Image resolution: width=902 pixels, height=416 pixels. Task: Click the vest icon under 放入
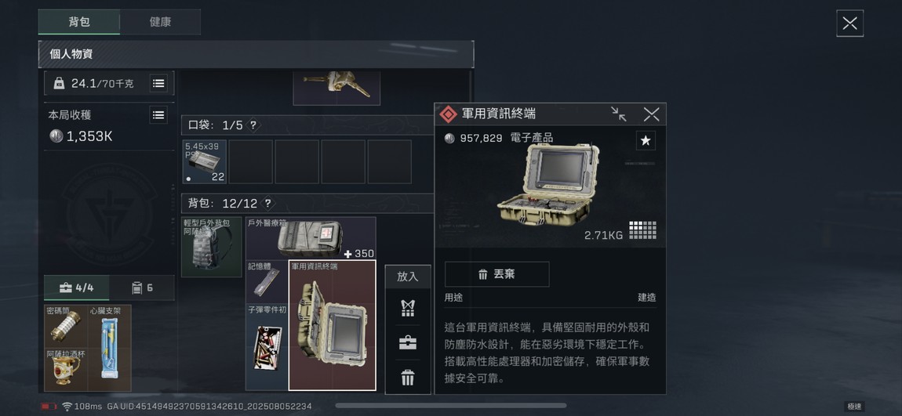click(x=407, y=309)
